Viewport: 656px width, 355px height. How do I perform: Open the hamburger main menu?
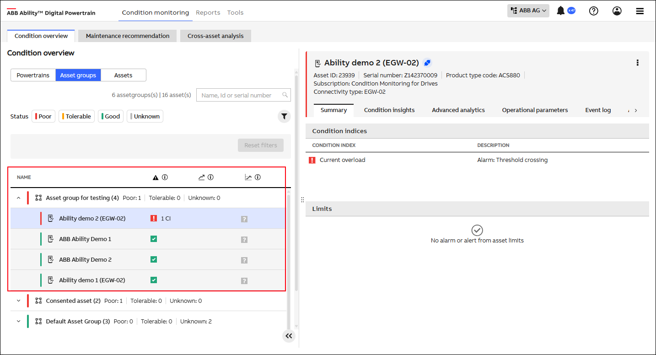tap(640, 11)
